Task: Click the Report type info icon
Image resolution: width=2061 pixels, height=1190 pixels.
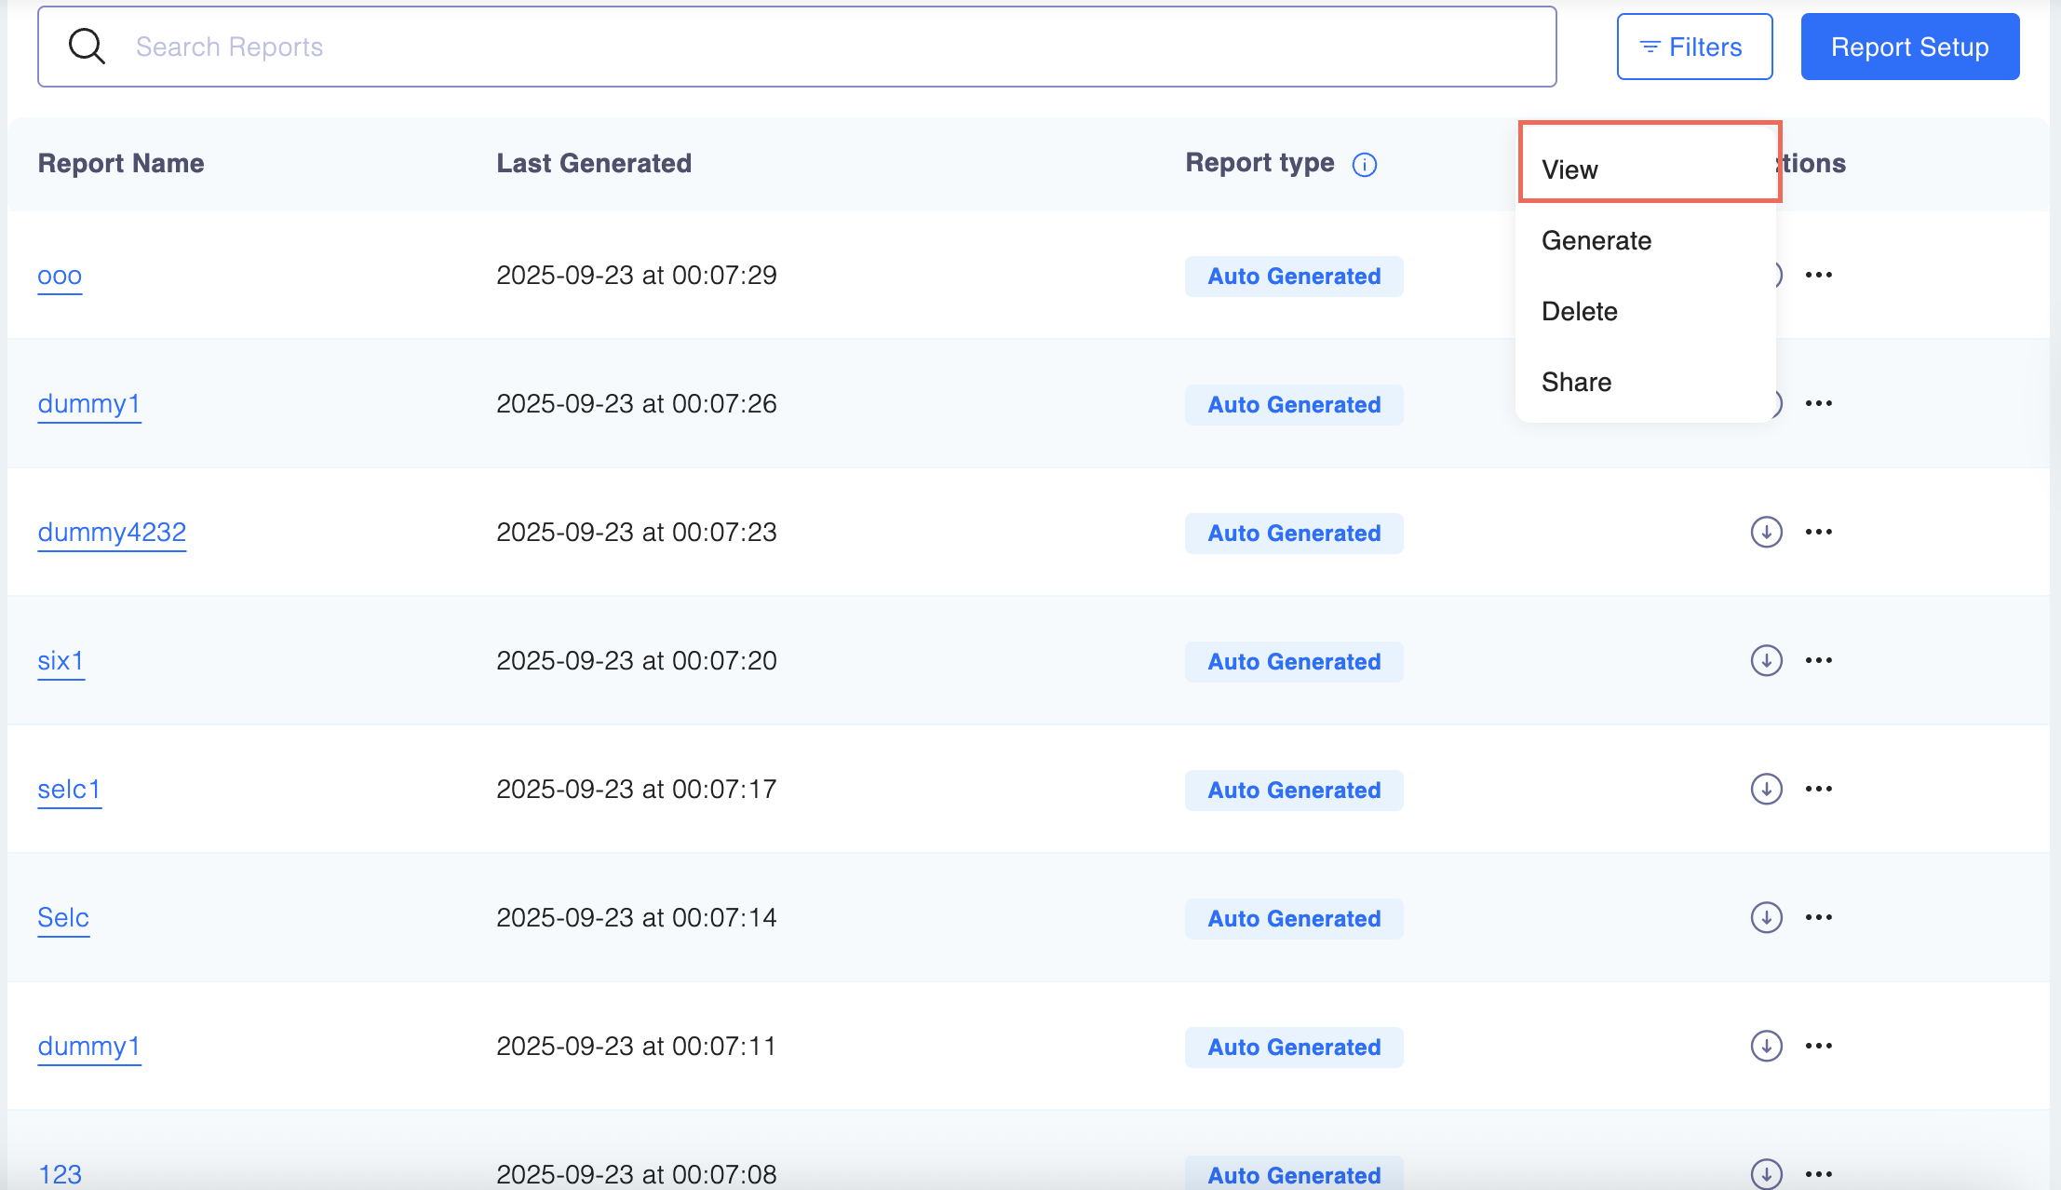Action: click(1364, 165)
